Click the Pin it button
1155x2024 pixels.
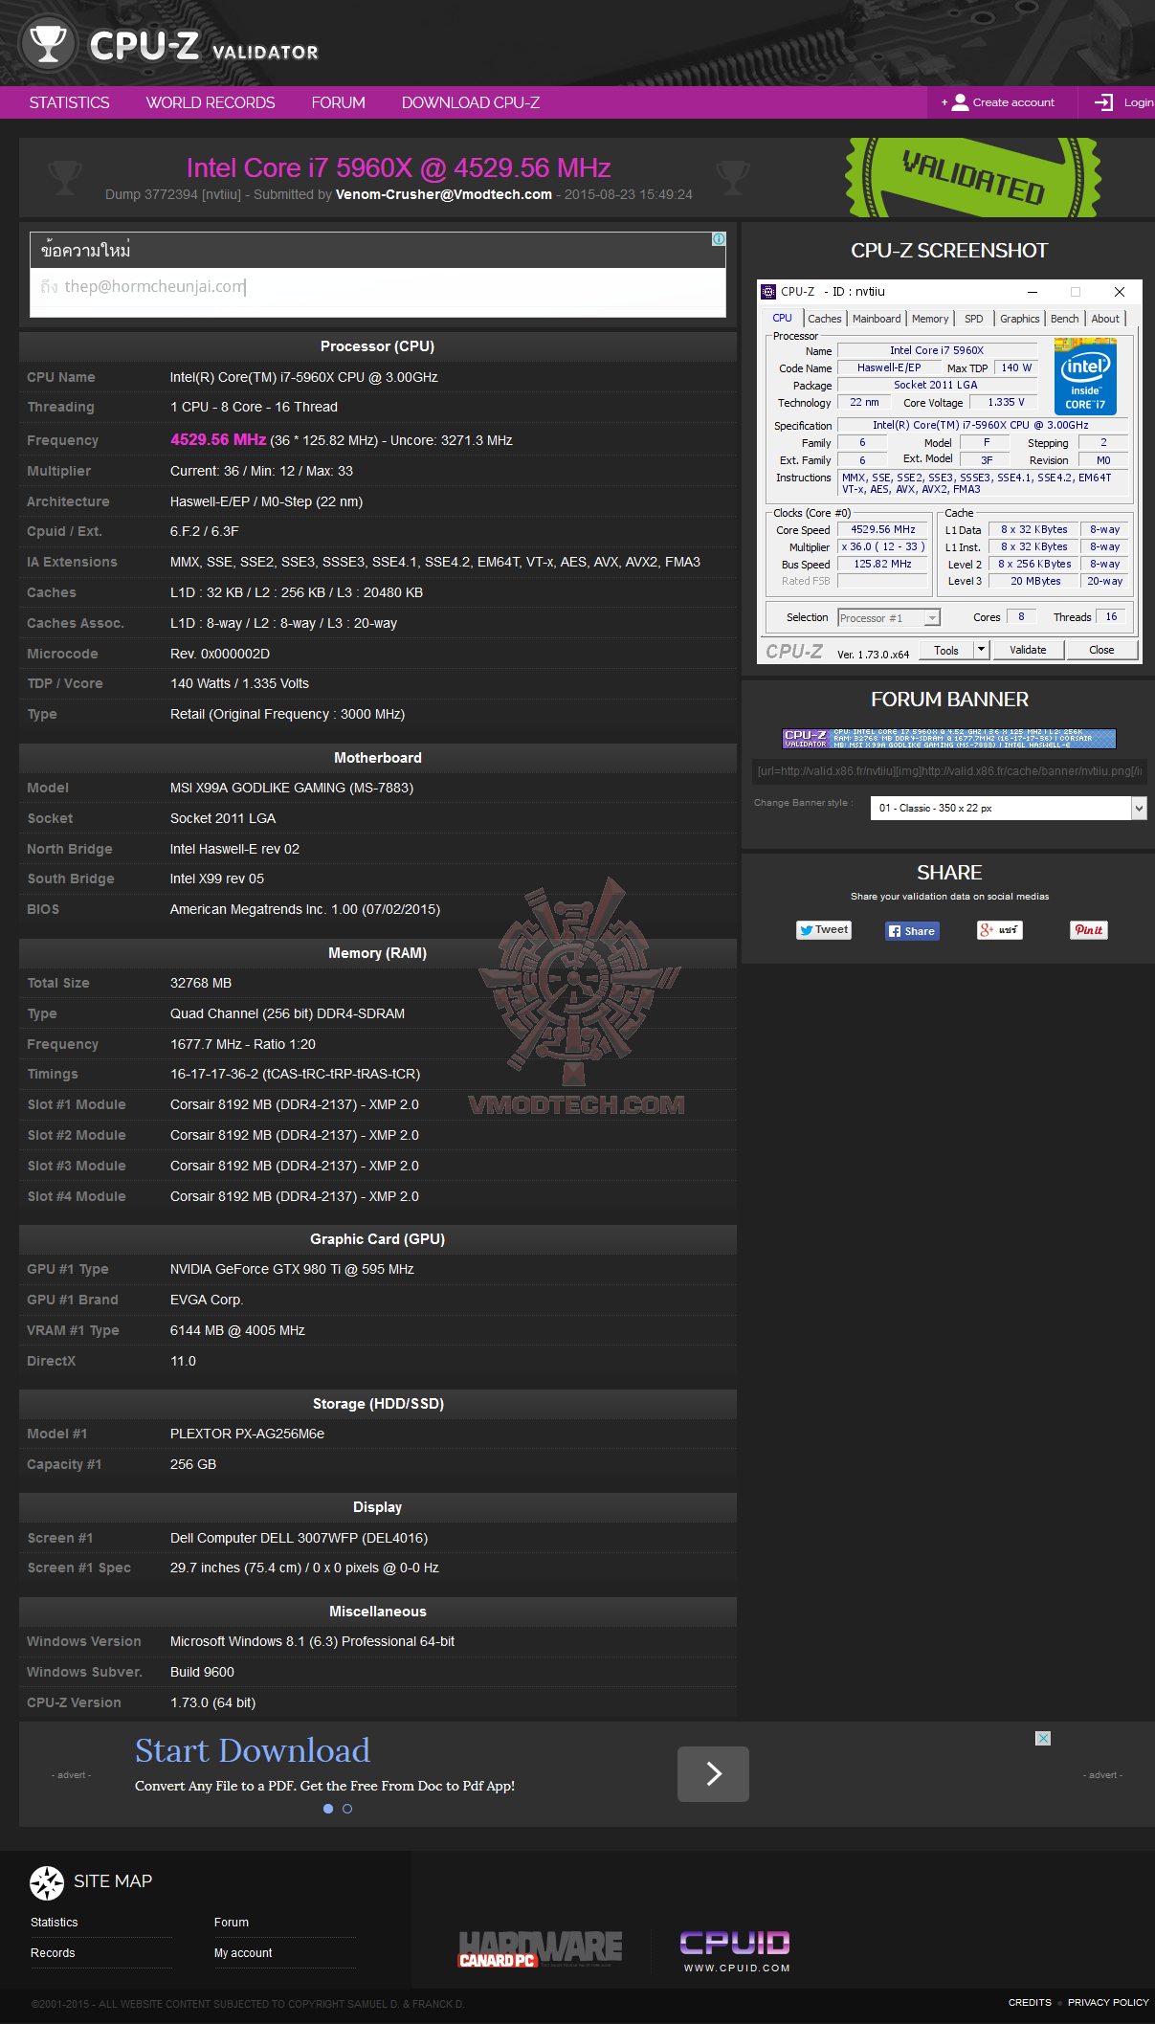[1089, 930]
